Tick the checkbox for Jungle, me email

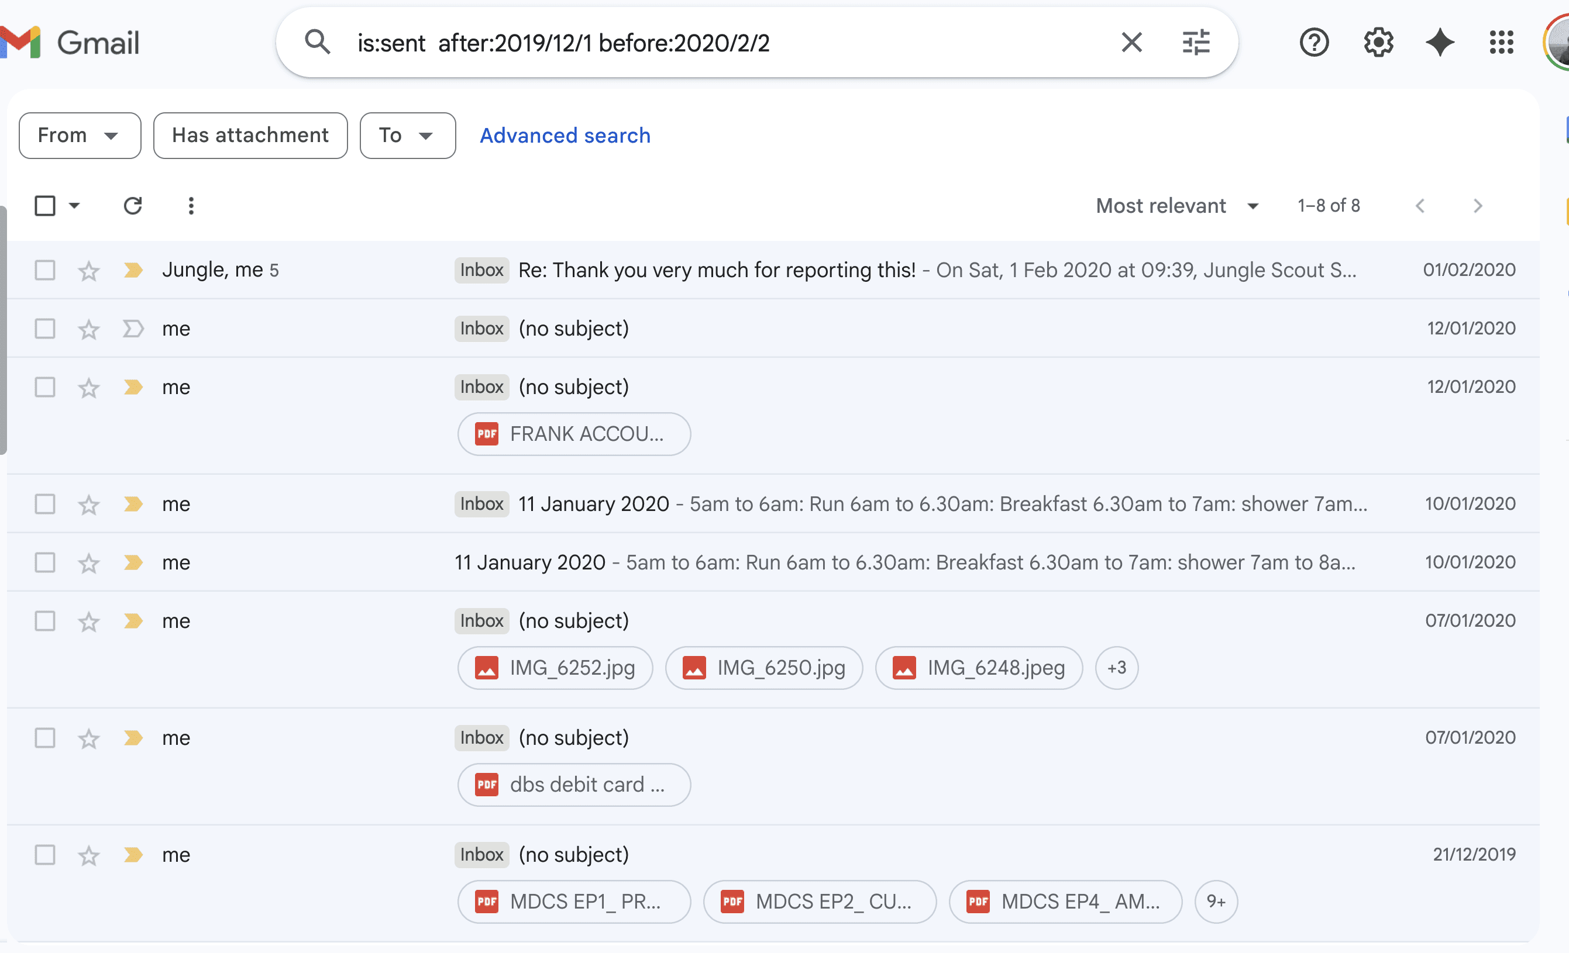point(44,270)
